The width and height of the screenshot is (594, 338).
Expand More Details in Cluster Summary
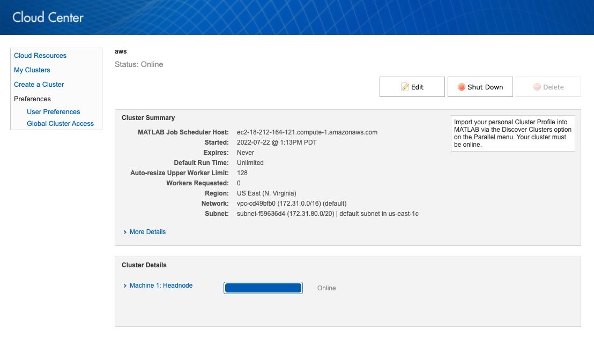[x=147, y=231]
